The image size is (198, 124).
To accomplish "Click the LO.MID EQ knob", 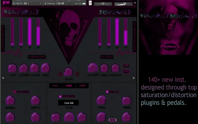I will click(x=24, y=68).
